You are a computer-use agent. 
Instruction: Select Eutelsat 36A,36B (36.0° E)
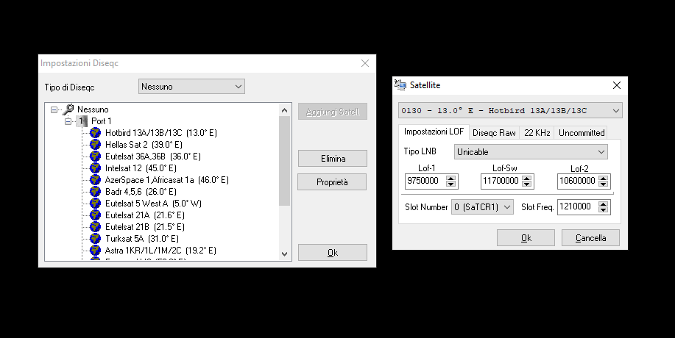153,157
